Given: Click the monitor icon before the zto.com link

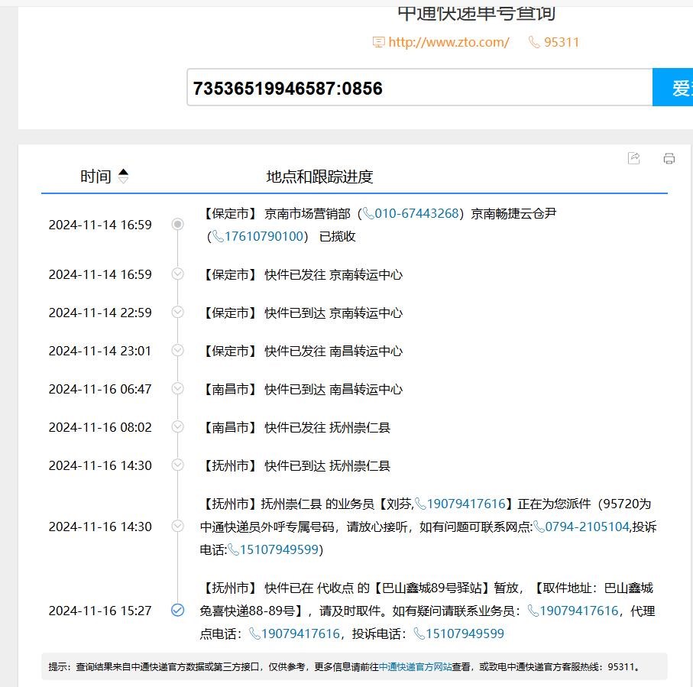Looking at the screenshot, I should click(379, 42).
